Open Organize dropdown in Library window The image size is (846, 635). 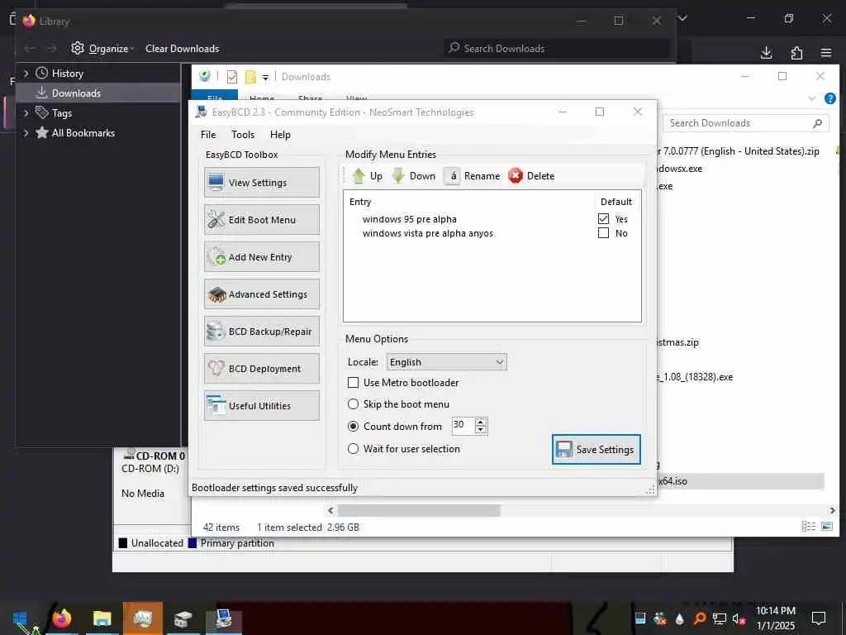[x=102, y=49]
